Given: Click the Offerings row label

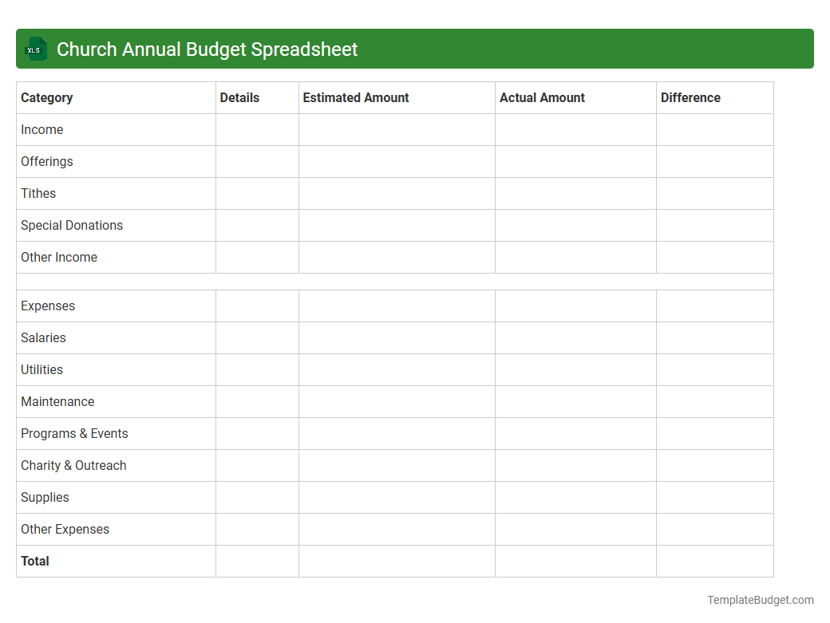Looking at the screenshot, I should pos(46,161).
